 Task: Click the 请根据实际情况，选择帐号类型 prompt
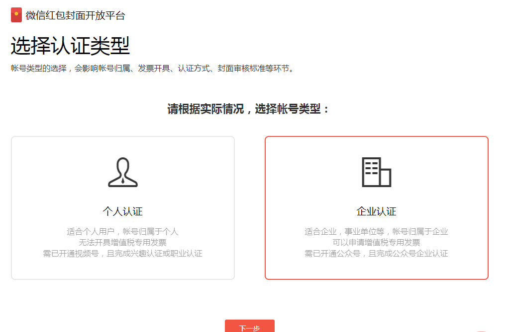pos(249,109)
